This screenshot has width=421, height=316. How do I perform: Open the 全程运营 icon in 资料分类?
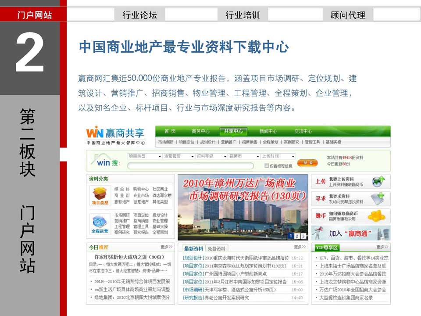[x=100, y=224]
